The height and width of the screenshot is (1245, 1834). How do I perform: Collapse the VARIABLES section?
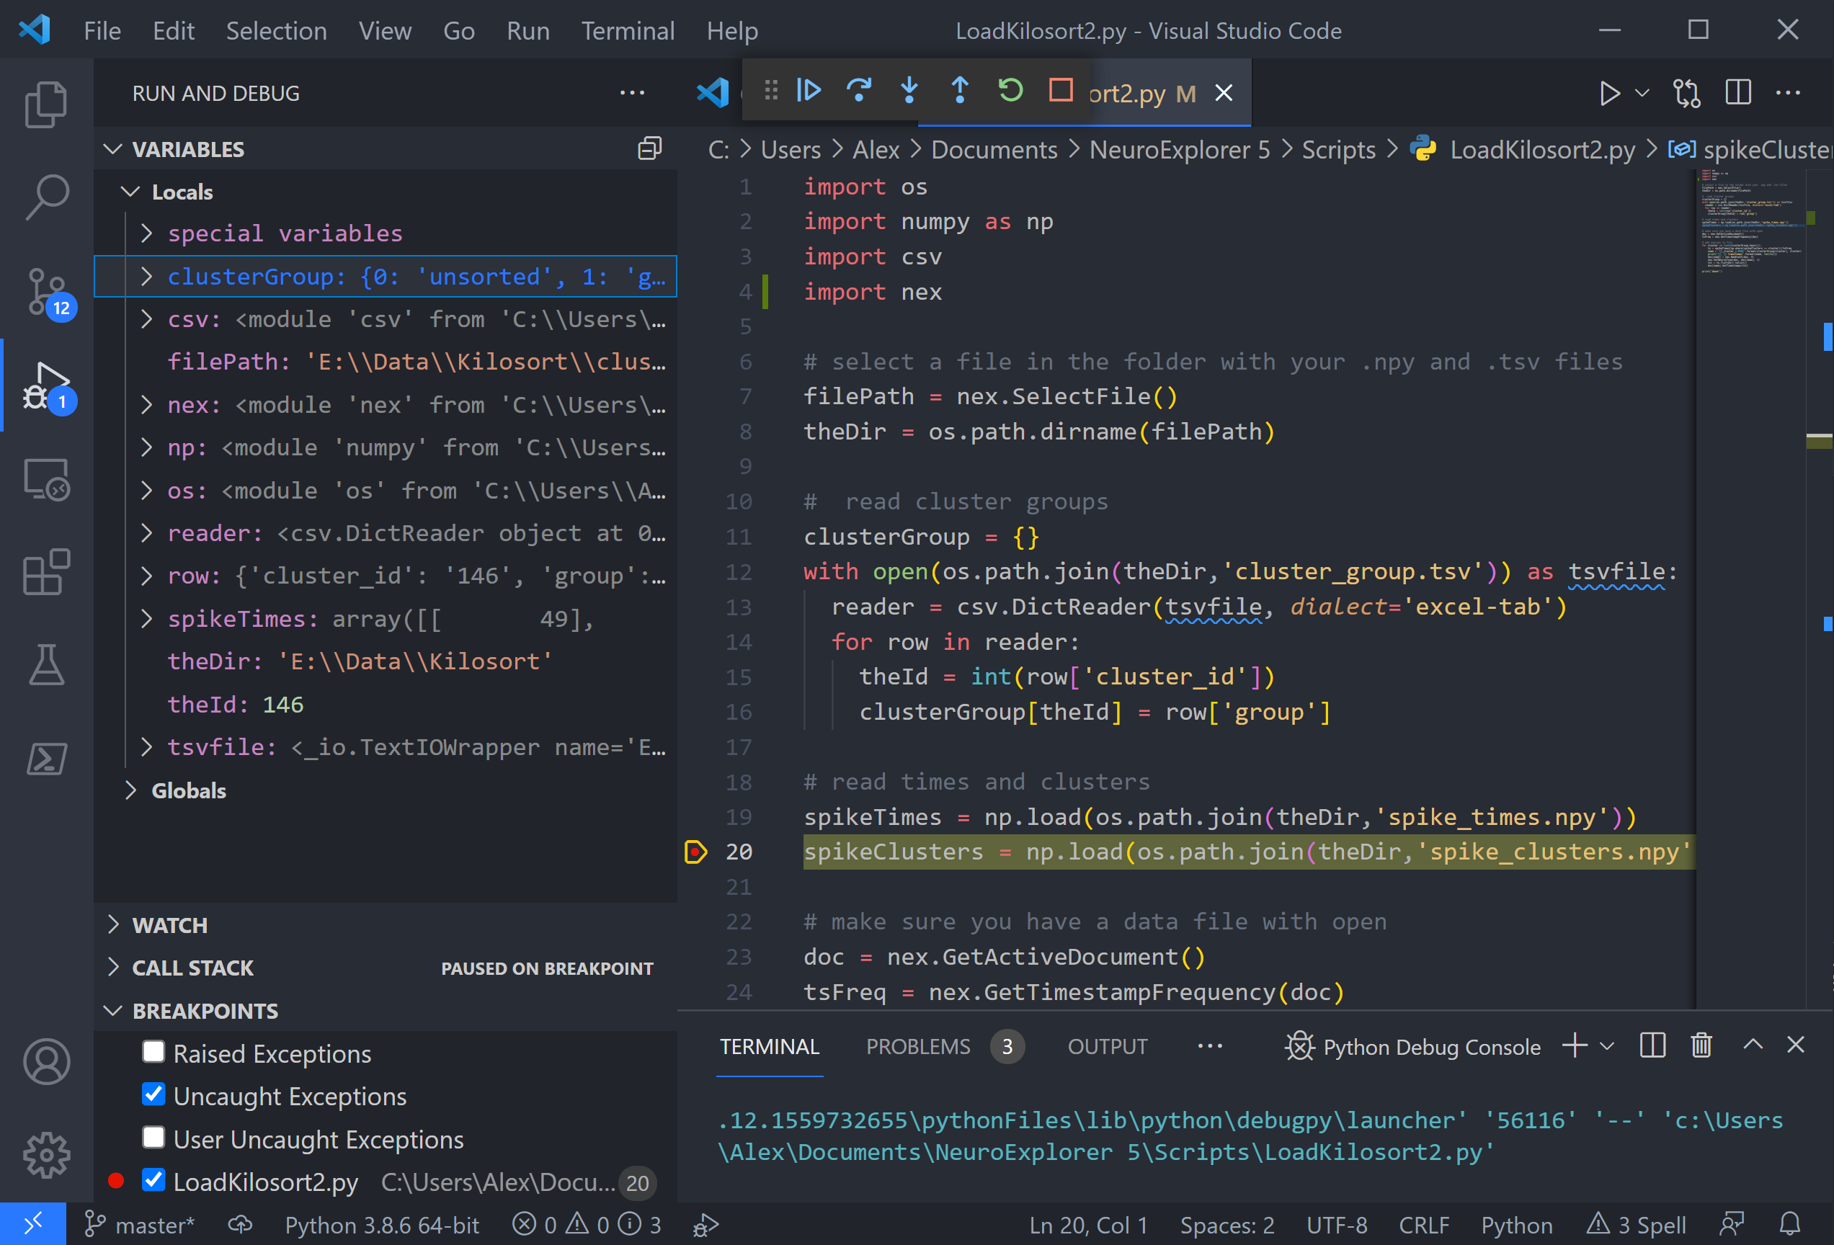(x=114, y=149)
